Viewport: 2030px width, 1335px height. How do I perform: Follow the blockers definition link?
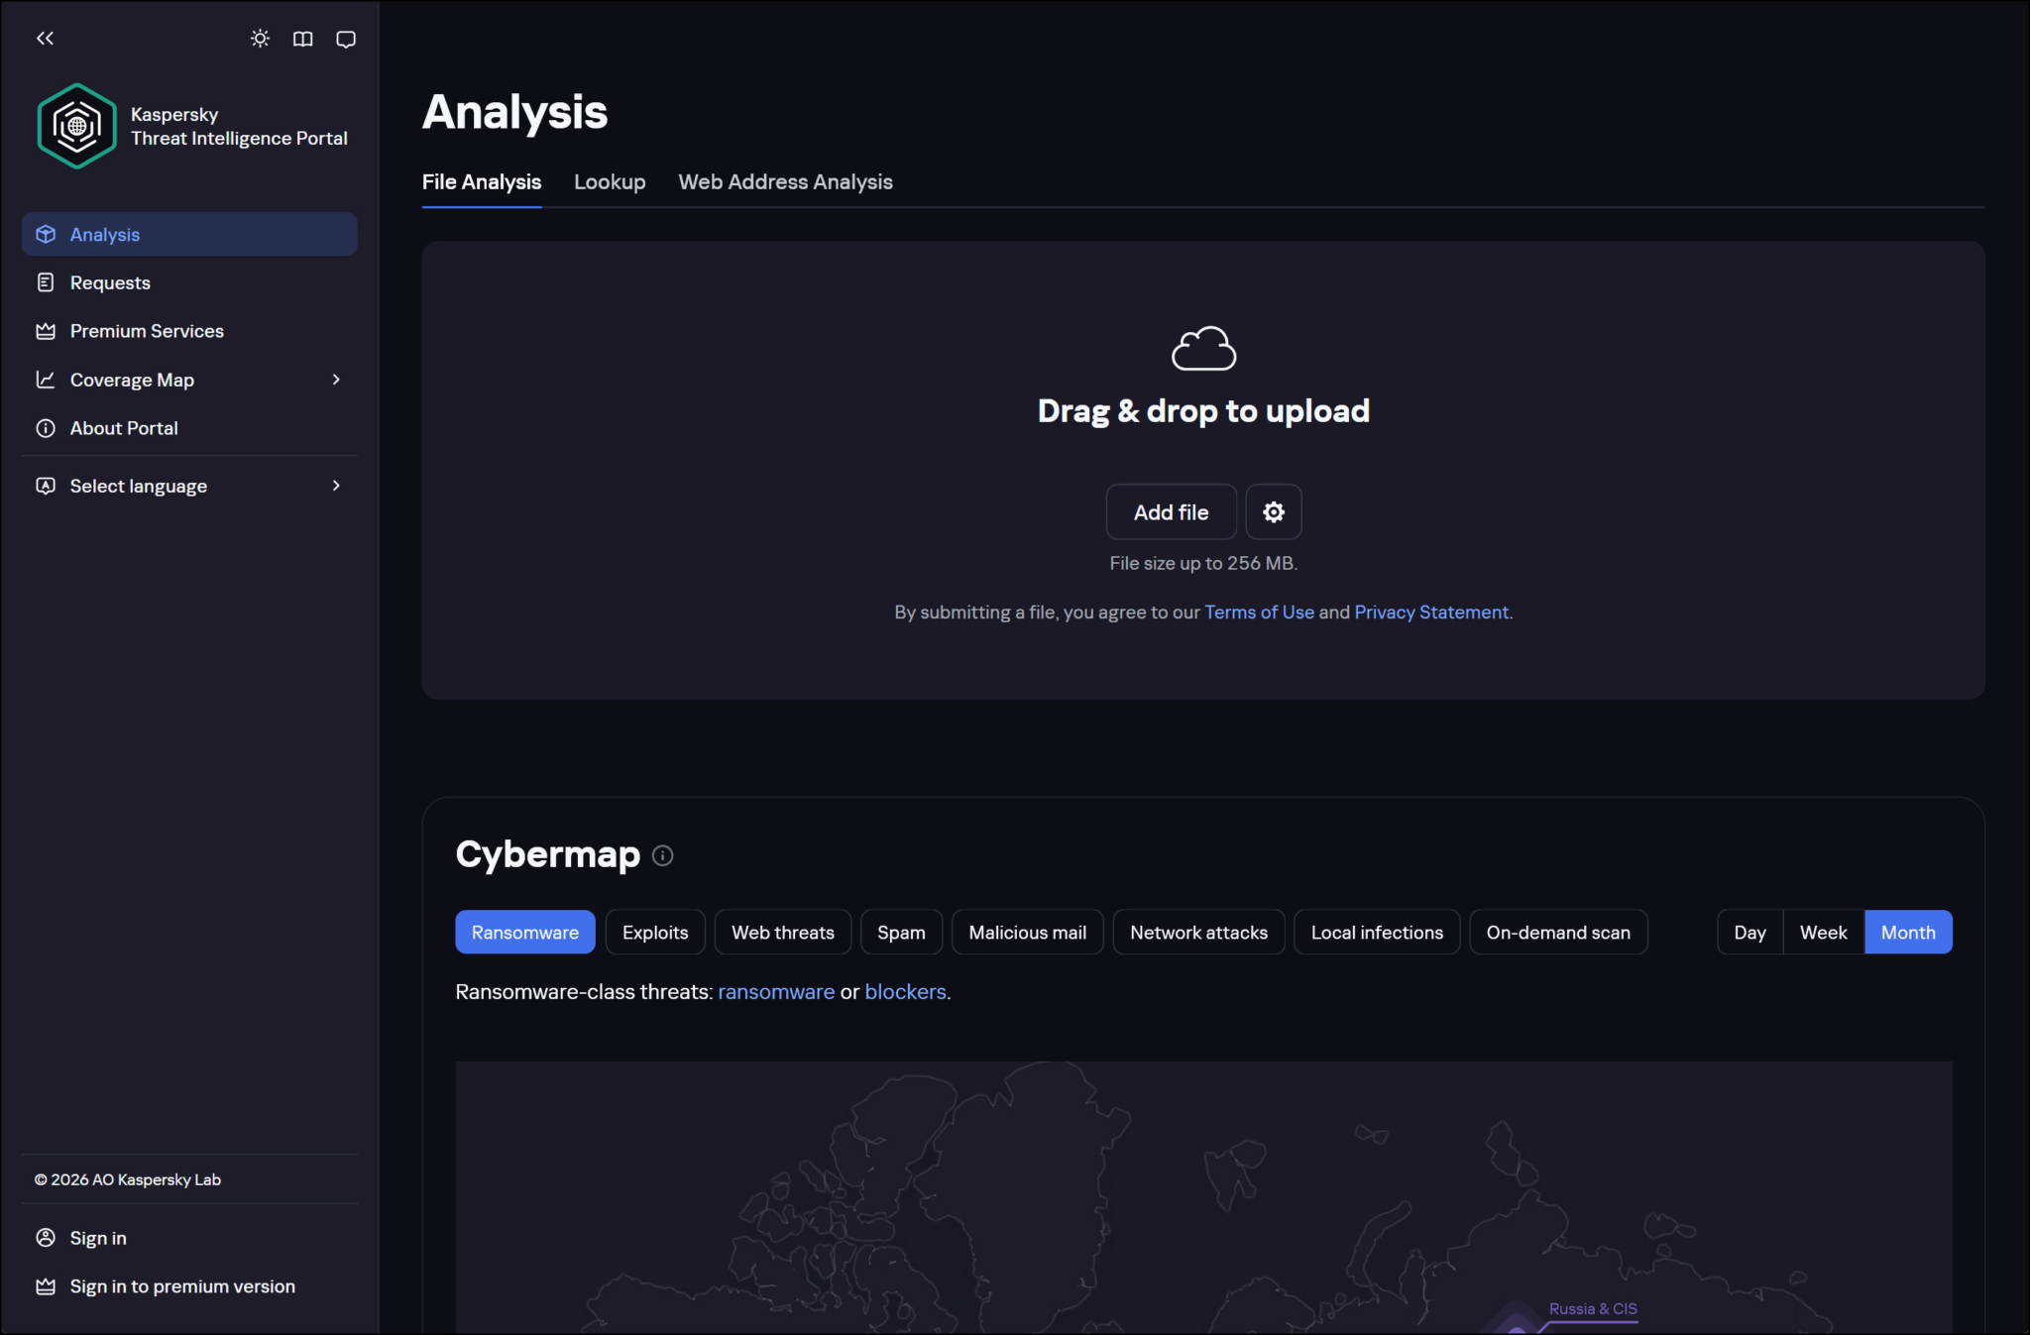pyautogui.click(x=905, y=992)
